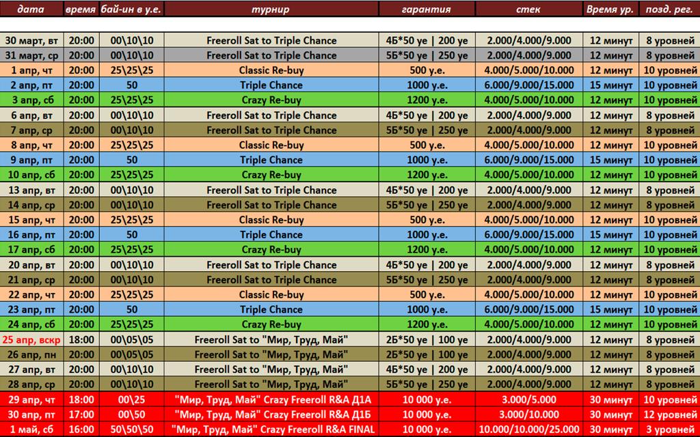Click the 'Crazy Freeroll R&A FINAL' tournament cell
Screen dimensions: 700x437
271,429
